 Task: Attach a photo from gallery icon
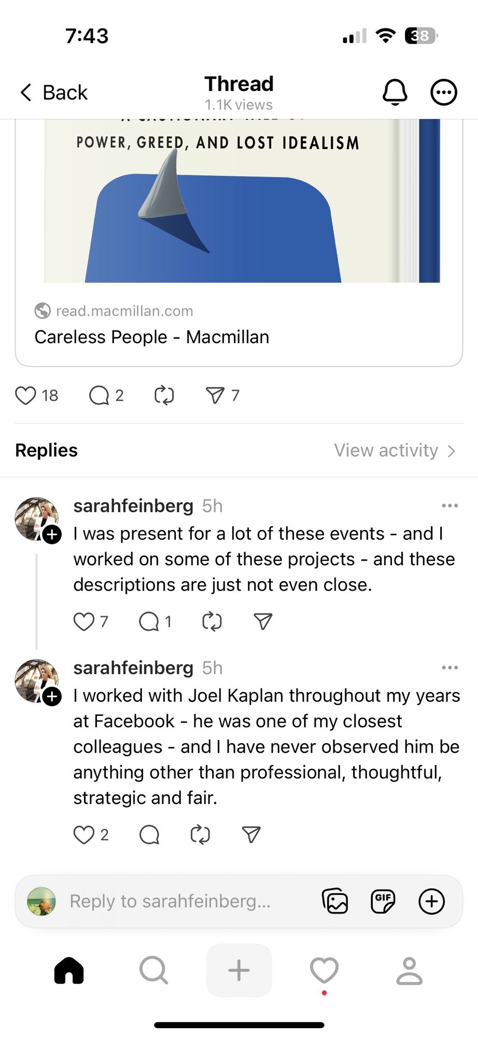click(x=335, y=901)
